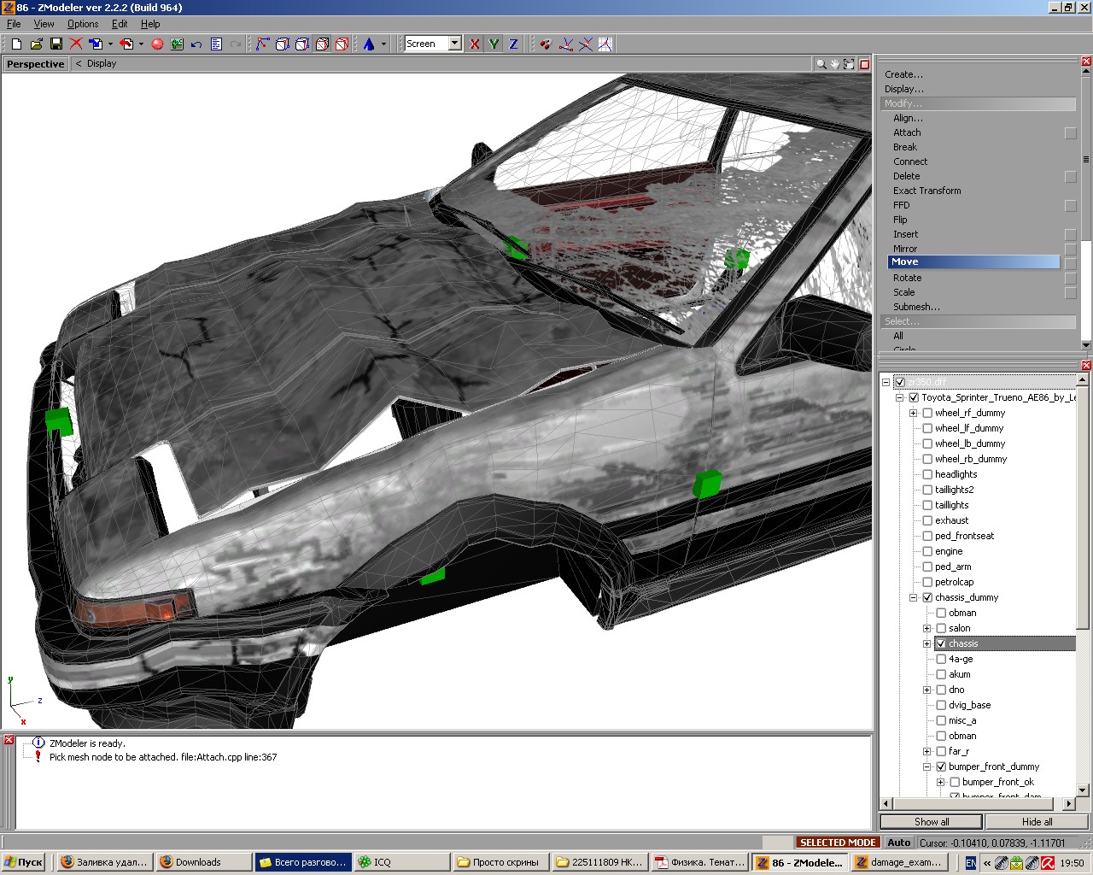The width and height of the screenshot is (1093, 875).
Task: Maximize viewport using red square icon
Action: click(x=864, y=64)
